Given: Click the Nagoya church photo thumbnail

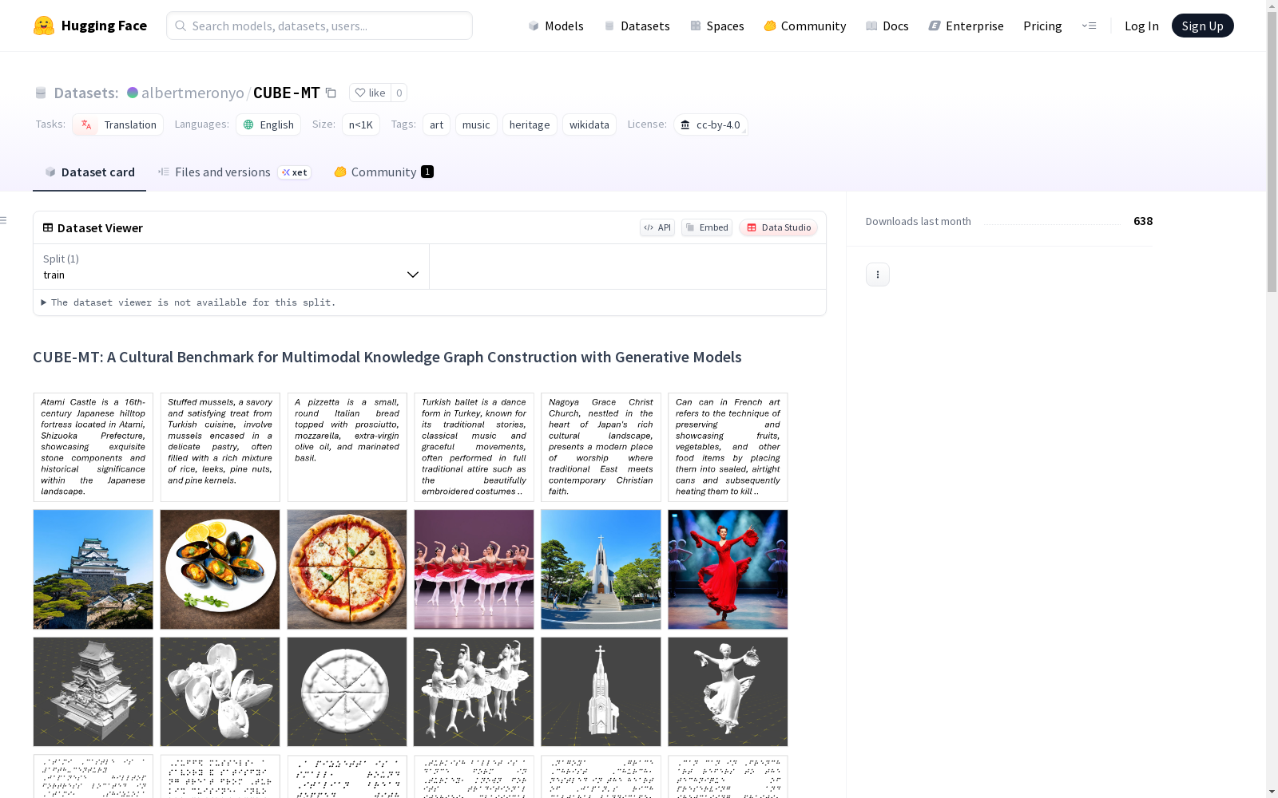Looking at the screenshot, I should point(601,570).
